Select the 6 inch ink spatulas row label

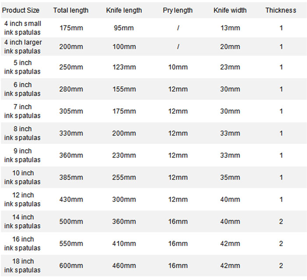pyautogui.click(x=22, y=89)
